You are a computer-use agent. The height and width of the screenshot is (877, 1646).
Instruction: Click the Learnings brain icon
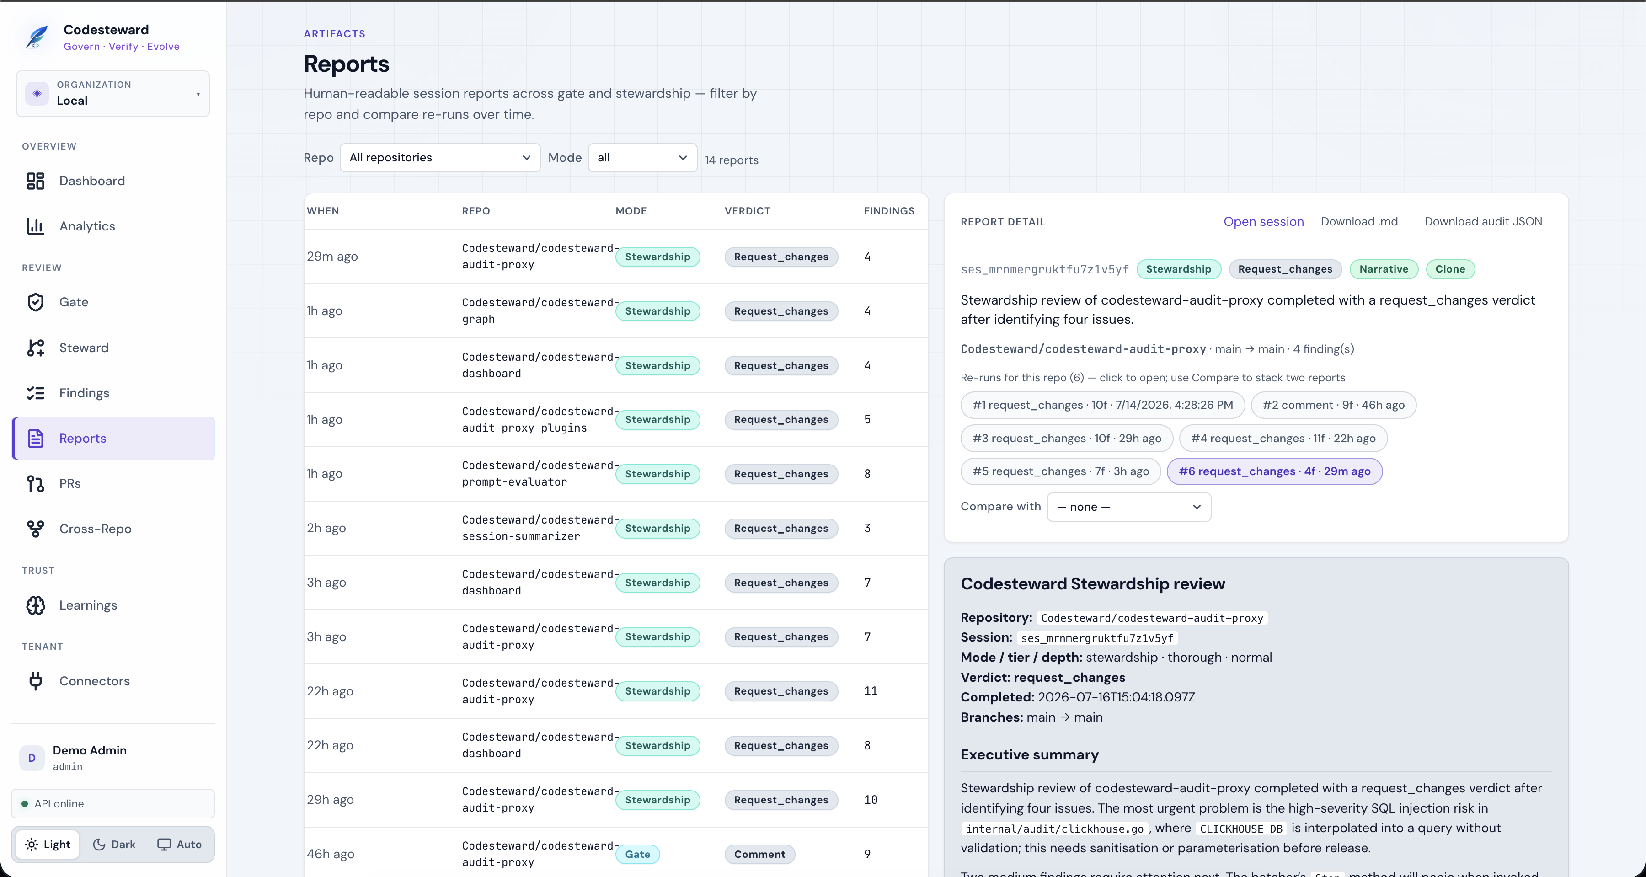[x=36, y=605]
